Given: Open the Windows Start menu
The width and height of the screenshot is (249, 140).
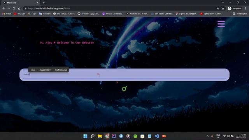Looking at the screenshot, I should (x=85, y=136).
